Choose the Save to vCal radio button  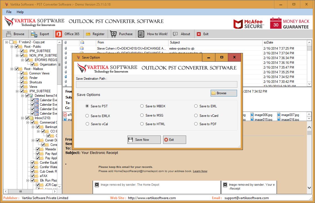(x=87, y=124)
